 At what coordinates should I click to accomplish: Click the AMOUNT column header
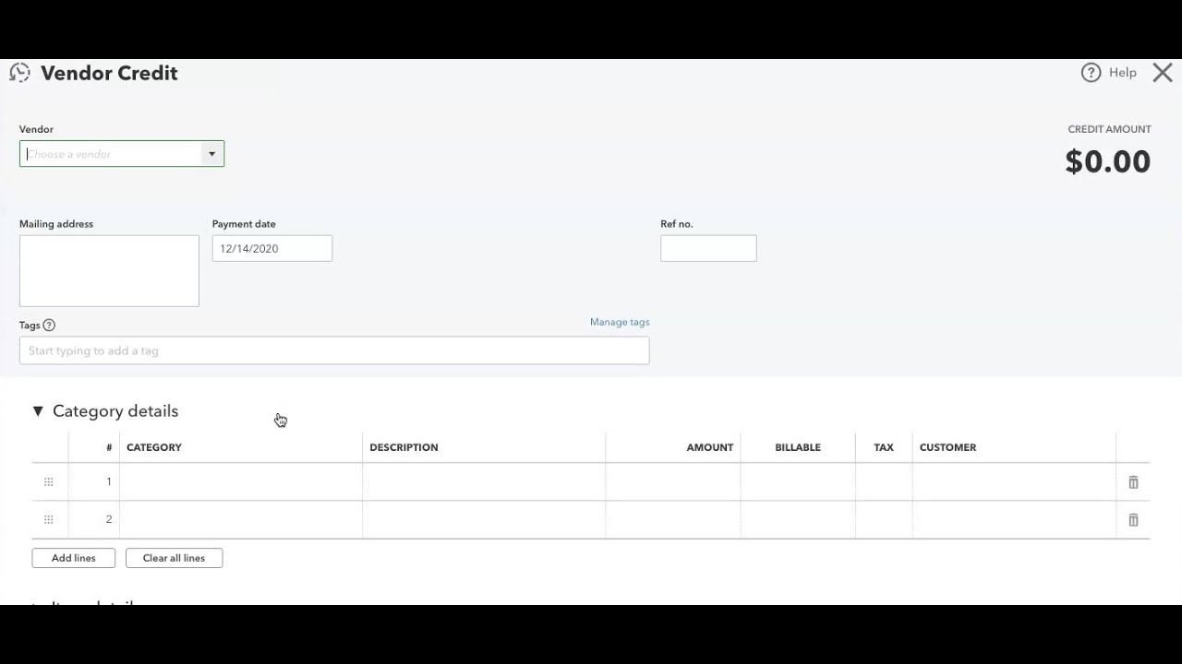[710, 447]
